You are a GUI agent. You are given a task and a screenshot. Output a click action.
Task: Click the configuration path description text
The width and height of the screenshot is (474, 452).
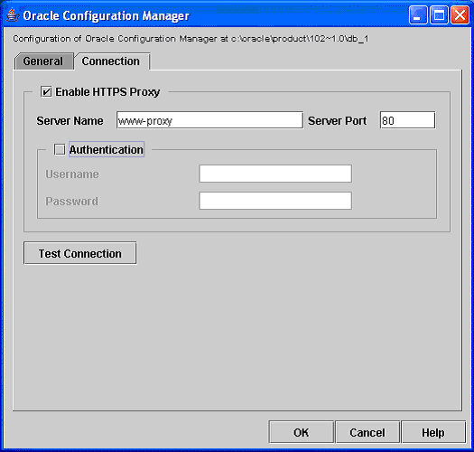[191, 39]
